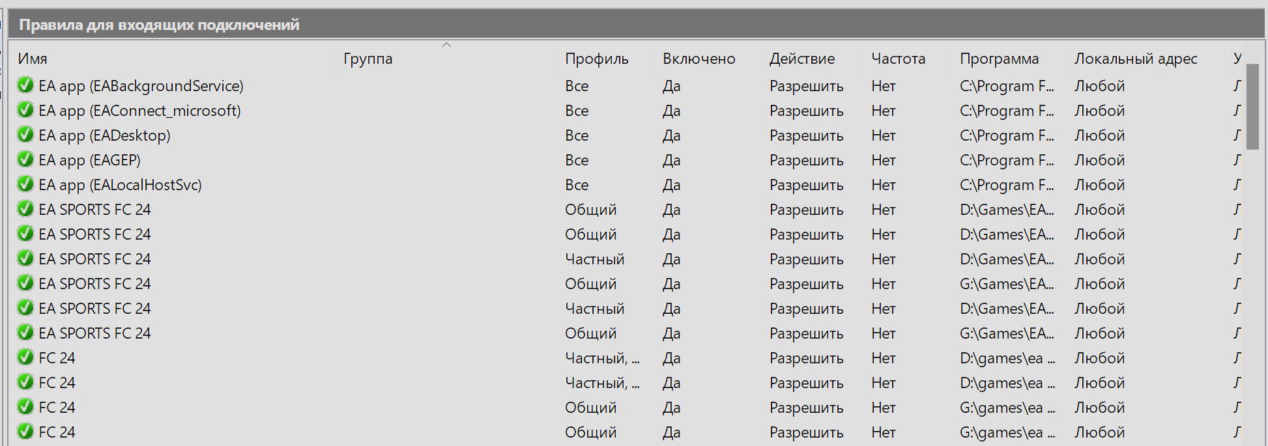Click the Все profile cell of the EAConnect_microsoft rule
This screenshot has height=446, width=1268.
click(x=577, y=111)
